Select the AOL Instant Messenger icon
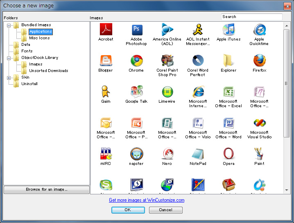This screenshot has width=294, height=223. click(198, 29)
